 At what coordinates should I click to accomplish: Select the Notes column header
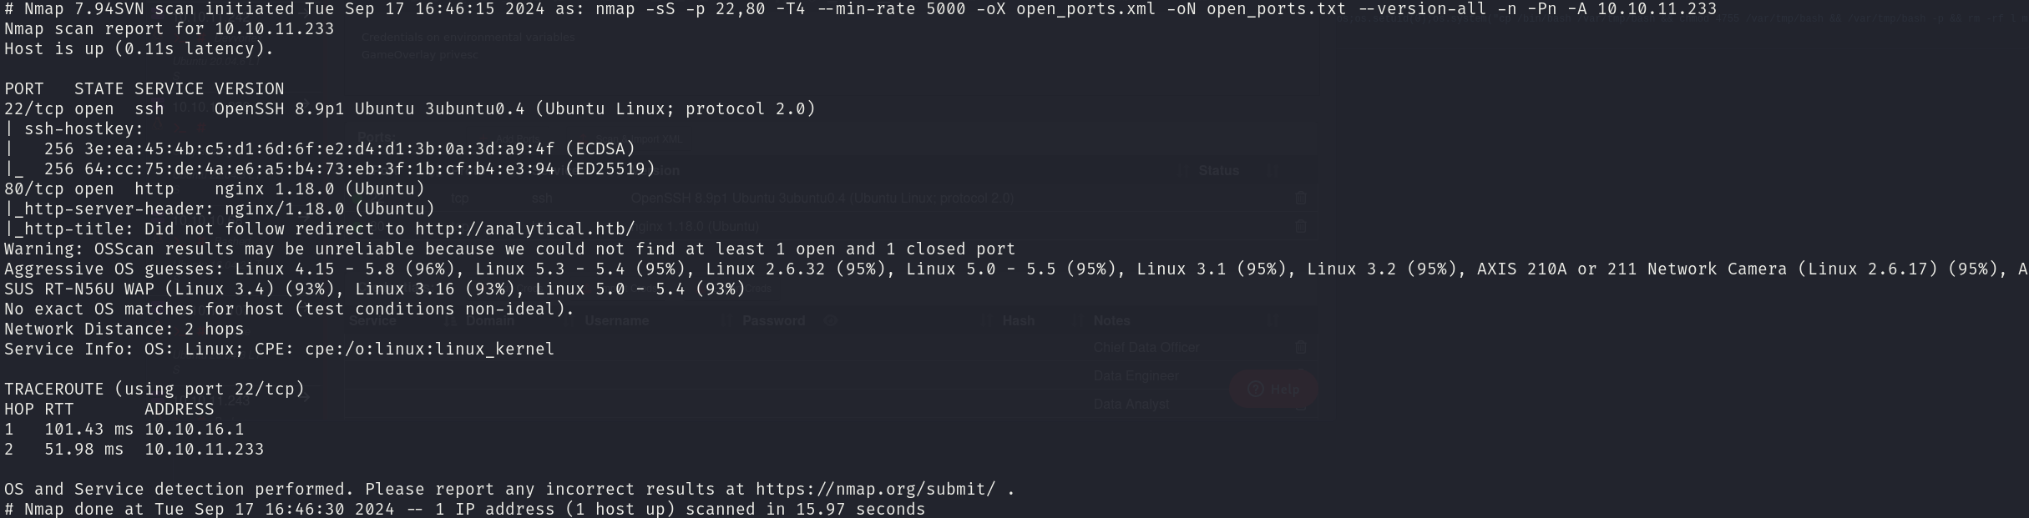1111,320
